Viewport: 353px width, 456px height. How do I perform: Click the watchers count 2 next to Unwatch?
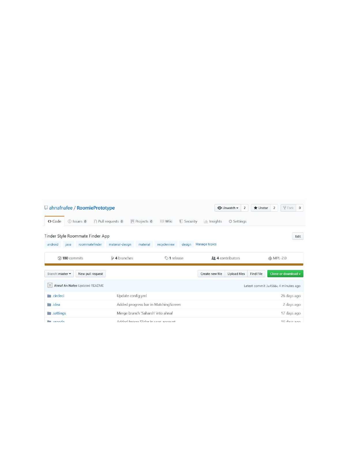(245, 208)
